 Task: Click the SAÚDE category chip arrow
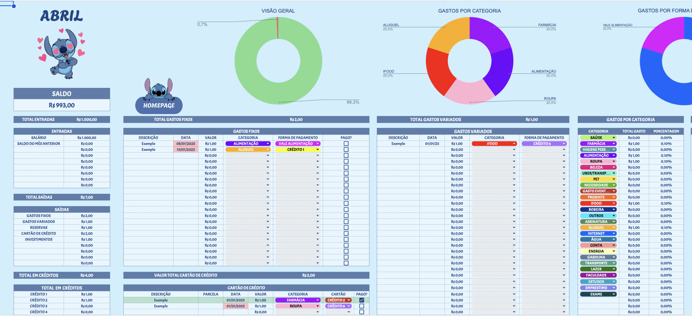click(614, 138)
